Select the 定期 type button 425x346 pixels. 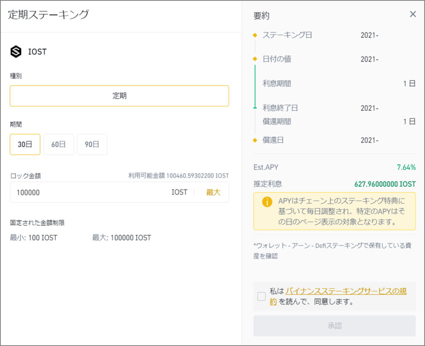tap(120, 96)
